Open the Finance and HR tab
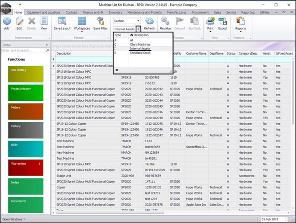 (x=93, y=12)
